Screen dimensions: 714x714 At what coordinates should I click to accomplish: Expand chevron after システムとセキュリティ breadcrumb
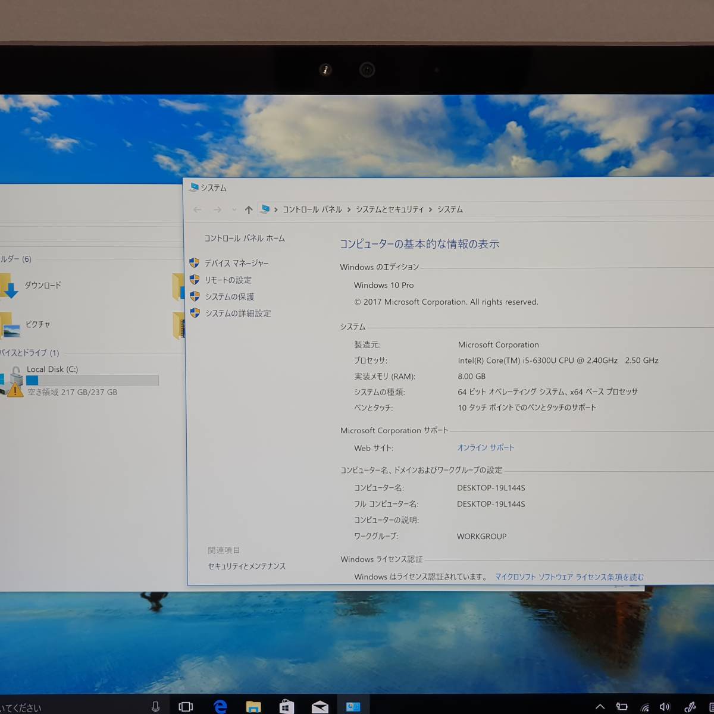pyautogui.click(x=431, y=209)
